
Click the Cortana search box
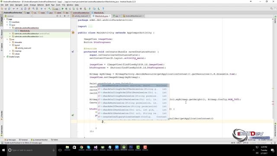tap(32, 150)
